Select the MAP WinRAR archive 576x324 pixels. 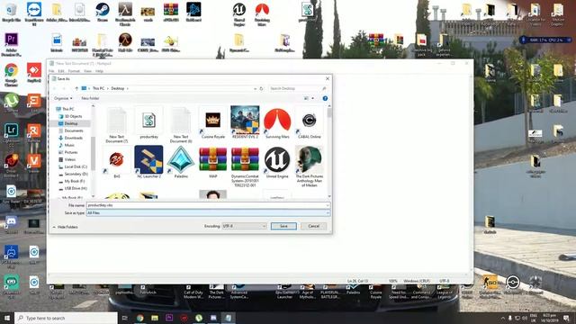point(213,162)
